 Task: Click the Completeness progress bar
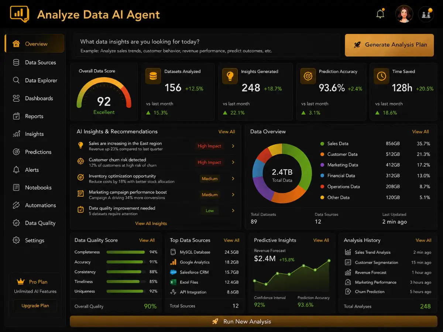[x=126, y=252]
